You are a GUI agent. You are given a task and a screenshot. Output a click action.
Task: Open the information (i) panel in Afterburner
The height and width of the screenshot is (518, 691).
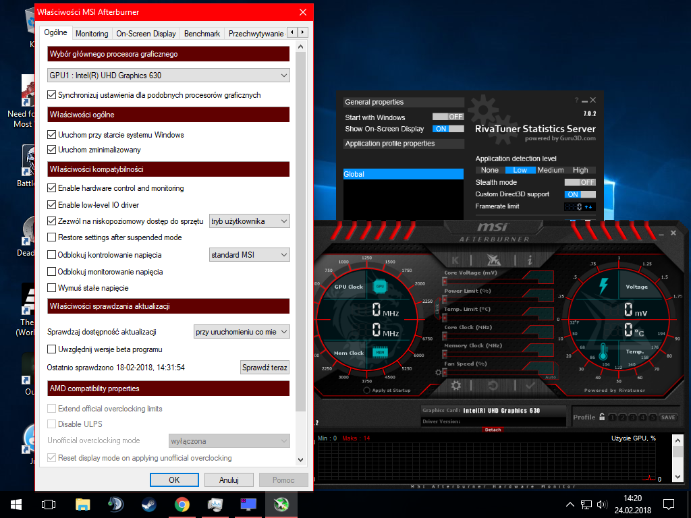pyautogui.click(x=530, y=260)
